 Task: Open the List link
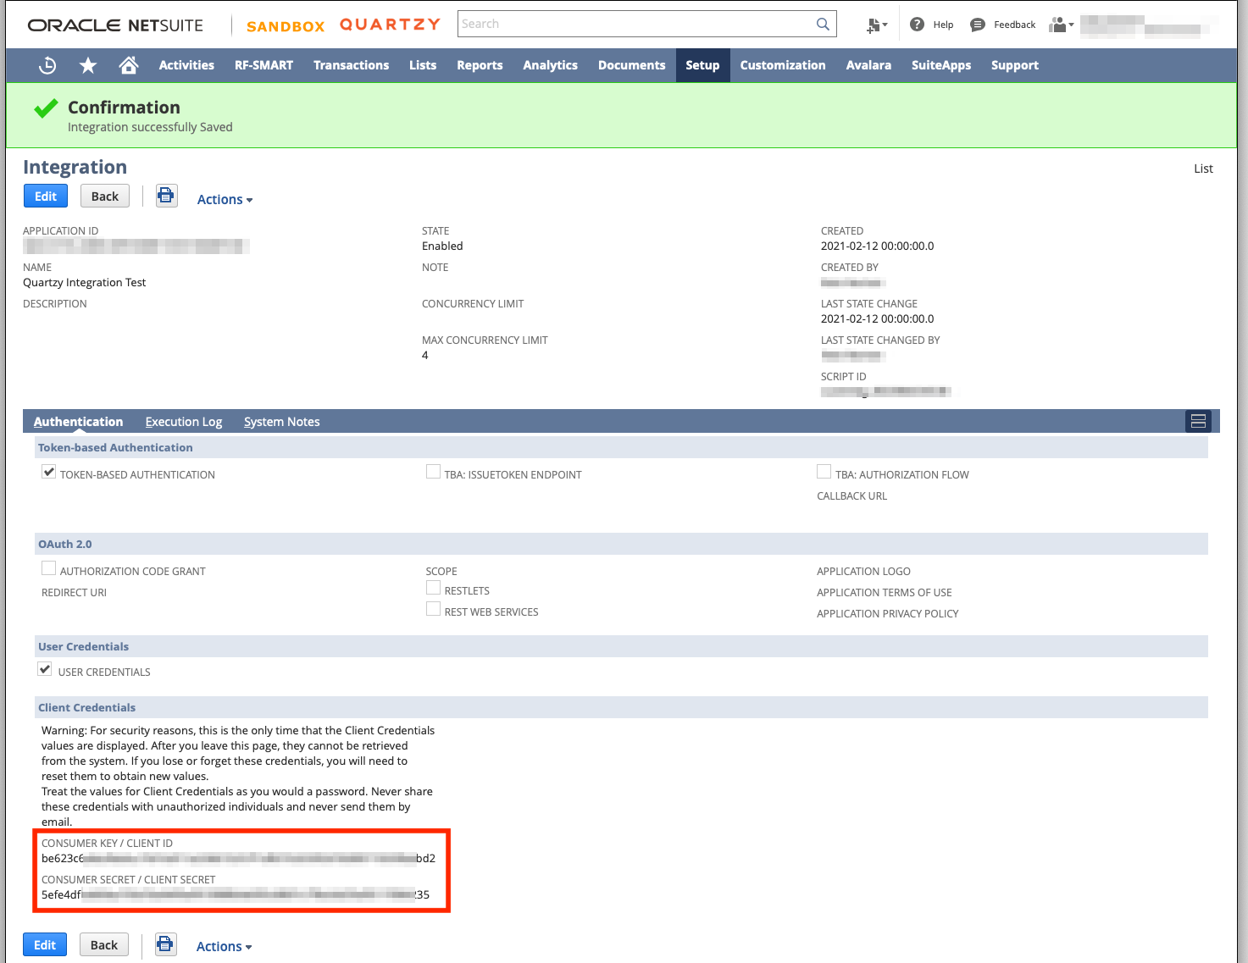click(1203, 169)
